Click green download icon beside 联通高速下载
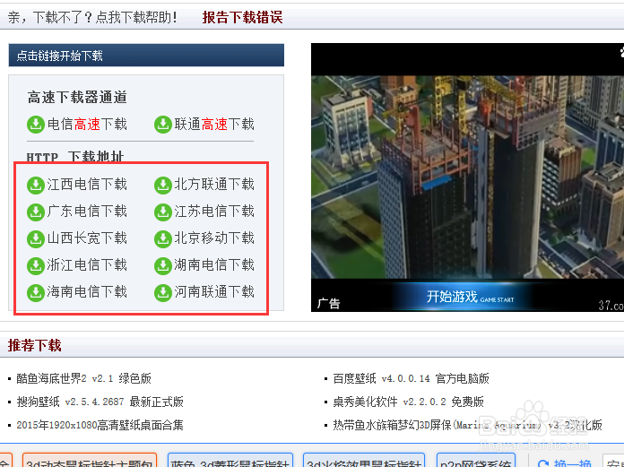This screenshot has height=467, width=624. (x=163, y=125)
